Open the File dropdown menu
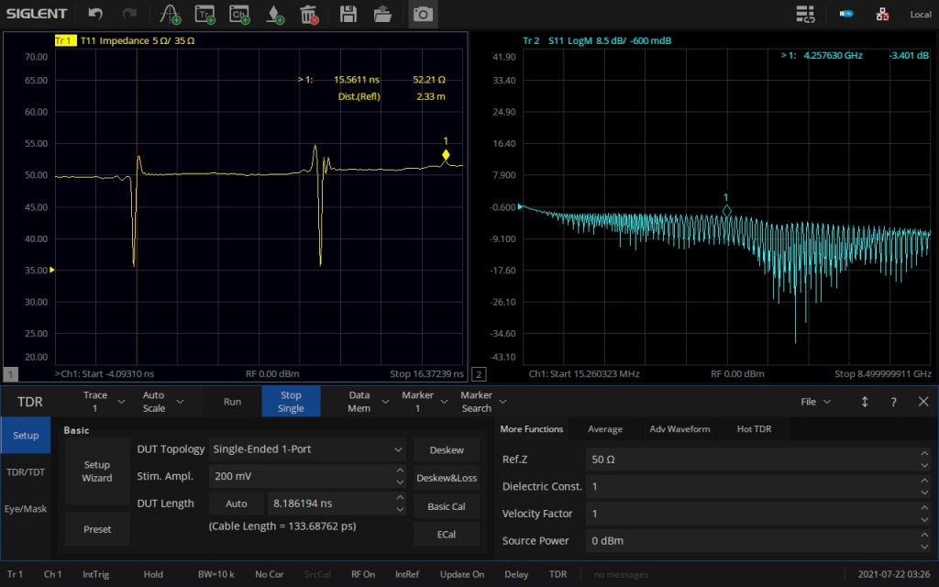The height and width of the screenshot is (587, 939). point(815,402)
